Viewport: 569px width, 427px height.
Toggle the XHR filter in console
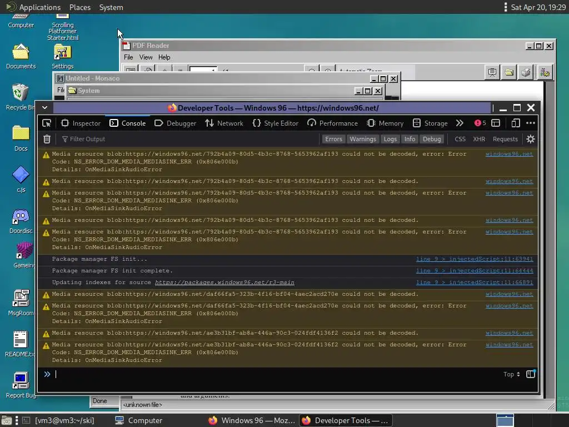[479, 139]
